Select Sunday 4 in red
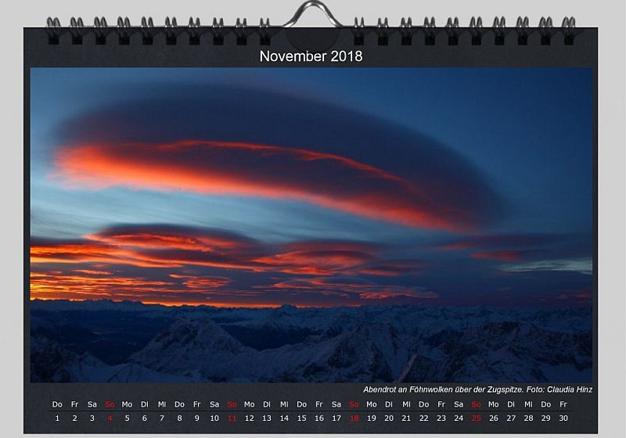626x438 pixels. (110, 418)
